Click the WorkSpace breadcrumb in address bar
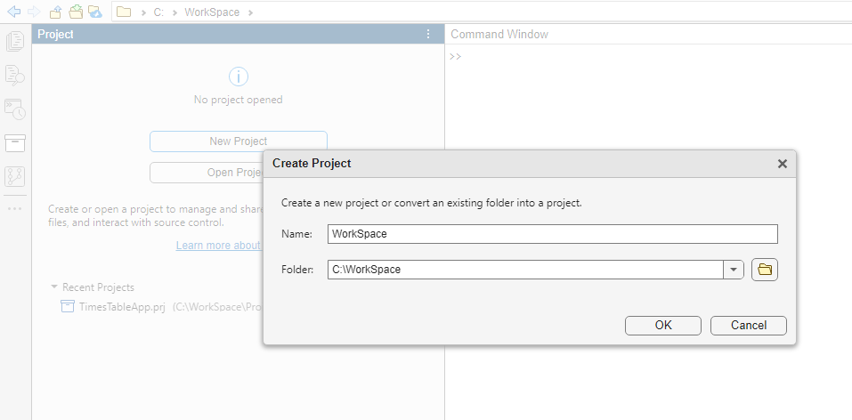Screen dimensions: 852x420 tap(212, 12)
